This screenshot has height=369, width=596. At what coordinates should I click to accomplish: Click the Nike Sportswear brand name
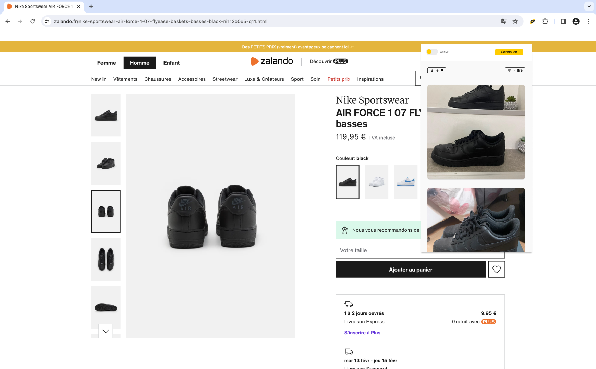point(372,100)
